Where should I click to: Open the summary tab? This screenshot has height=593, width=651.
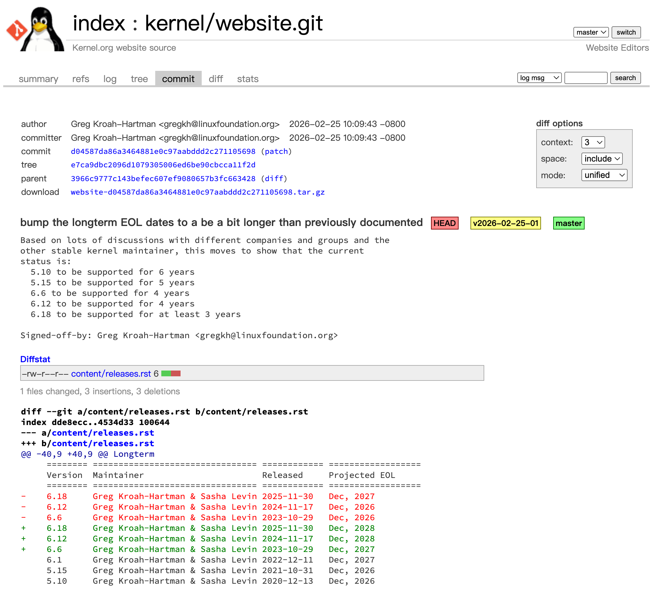point(38,79)
